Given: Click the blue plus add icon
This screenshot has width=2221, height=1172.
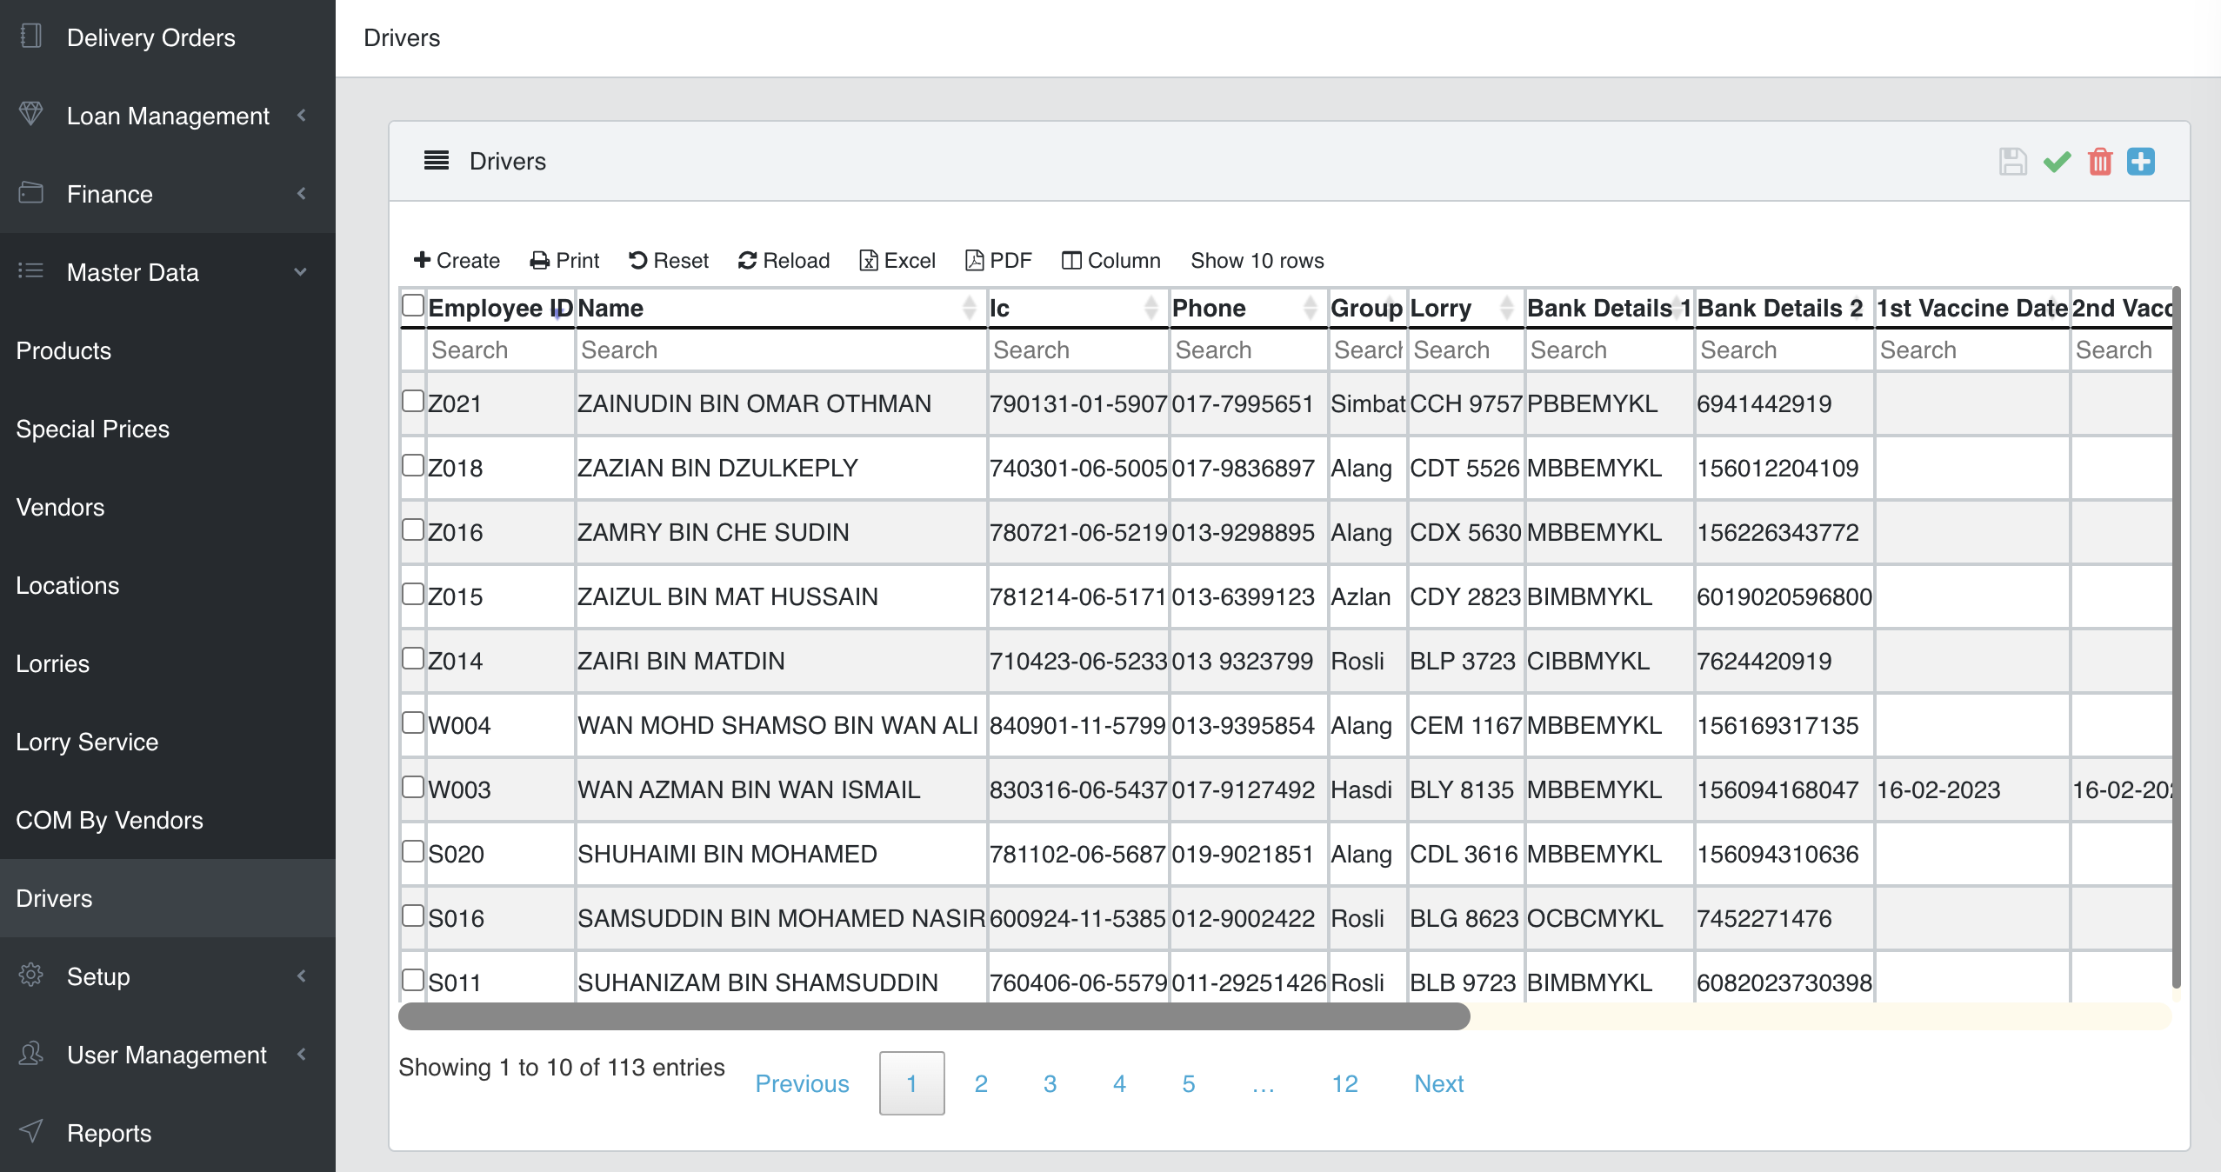Looking at the screenshot, I should 2140,162.
